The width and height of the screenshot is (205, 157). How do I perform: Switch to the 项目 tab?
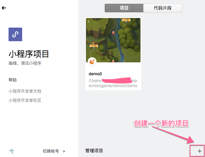(124, 8)
